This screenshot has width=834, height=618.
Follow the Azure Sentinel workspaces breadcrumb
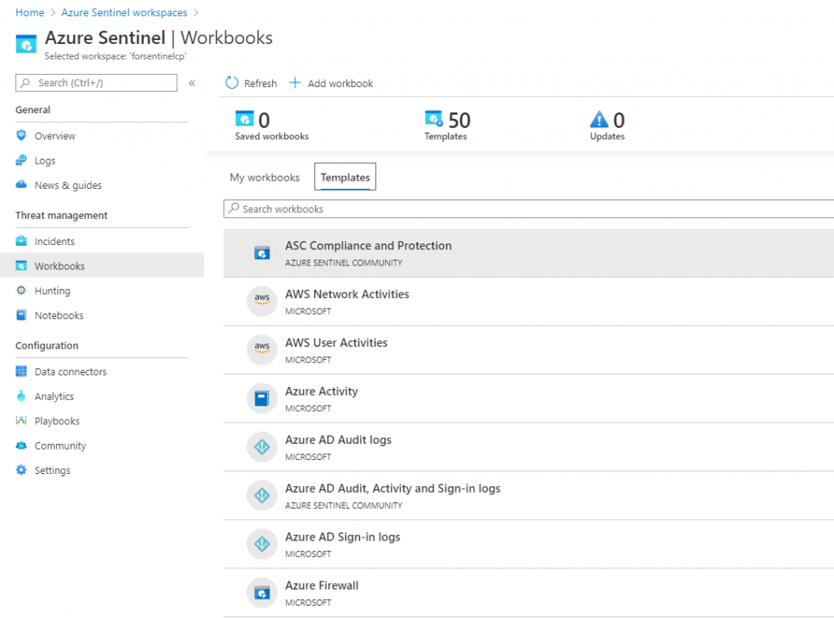[124, 12]
